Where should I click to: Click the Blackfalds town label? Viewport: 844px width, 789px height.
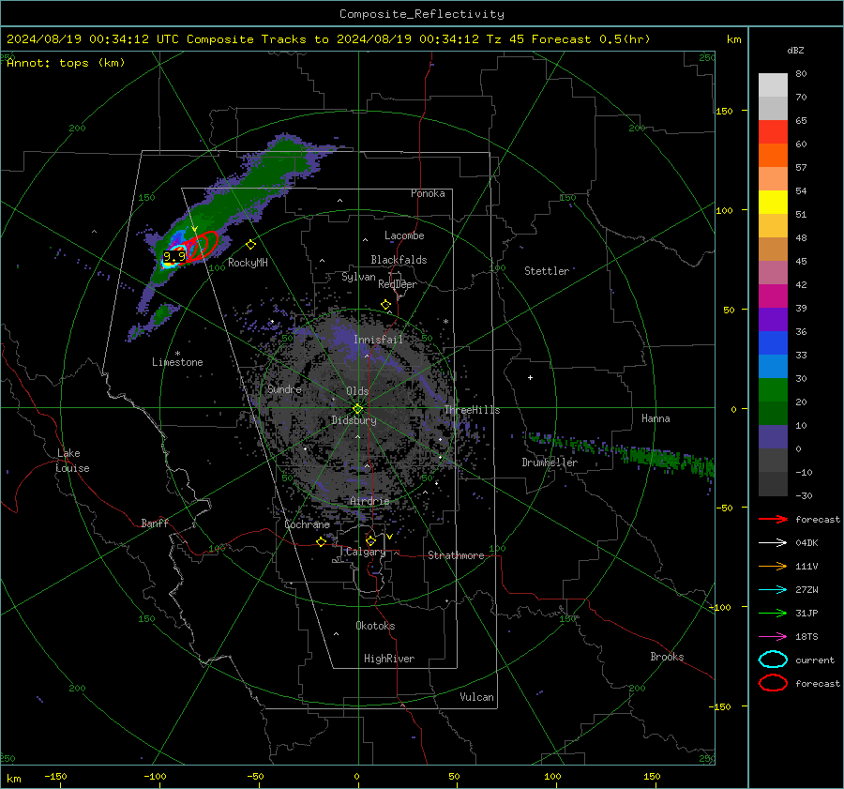point(399,260)
